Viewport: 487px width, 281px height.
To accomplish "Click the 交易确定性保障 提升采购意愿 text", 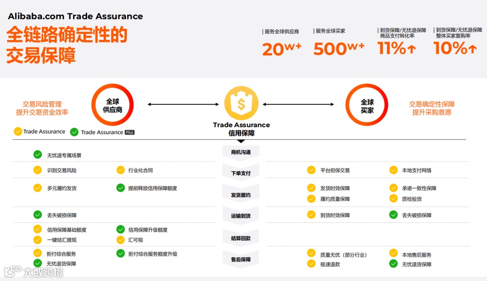I will coord(432,108).
